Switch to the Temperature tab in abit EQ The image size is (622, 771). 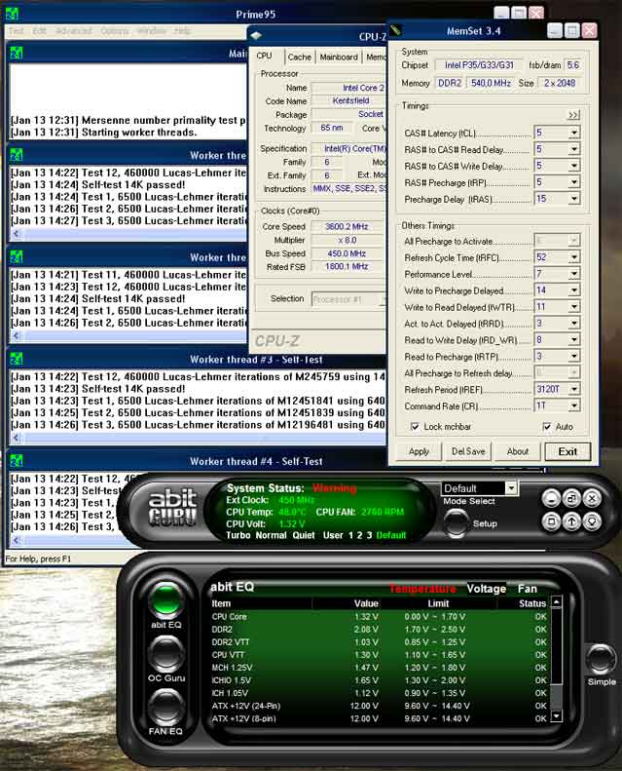[422, 589]
